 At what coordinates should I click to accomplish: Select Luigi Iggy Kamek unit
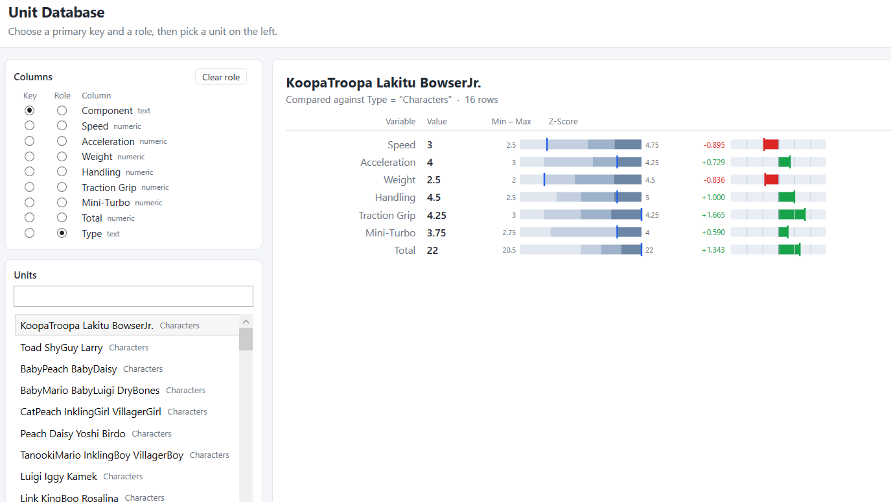pos(127,476)
